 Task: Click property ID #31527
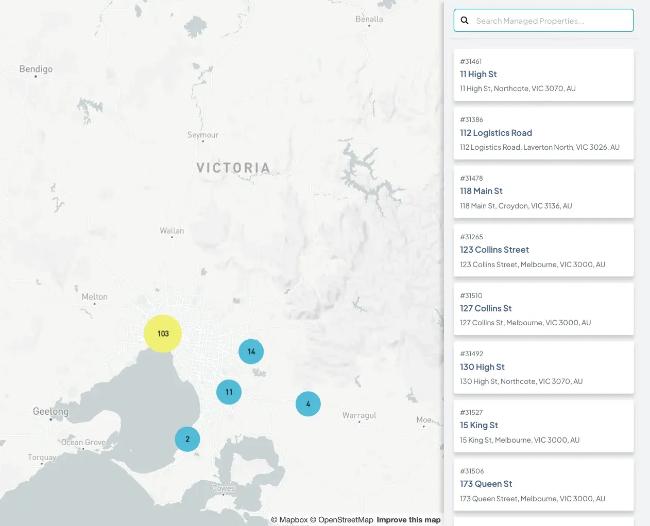pos(471,412)
